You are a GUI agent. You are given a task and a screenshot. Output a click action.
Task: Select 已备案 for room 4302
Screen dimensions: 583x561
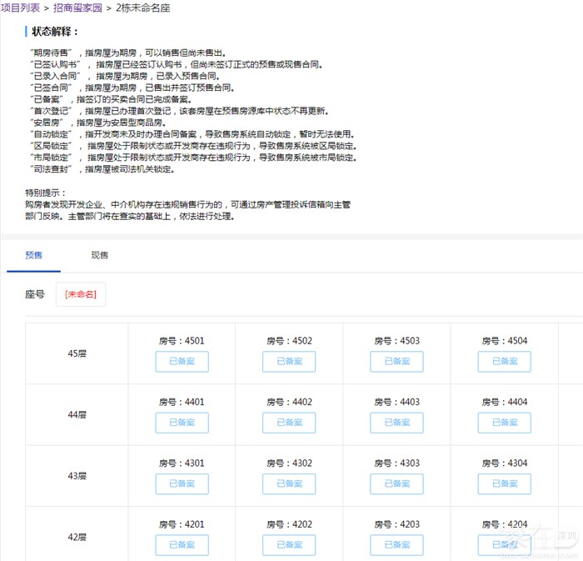click(289, 483)
